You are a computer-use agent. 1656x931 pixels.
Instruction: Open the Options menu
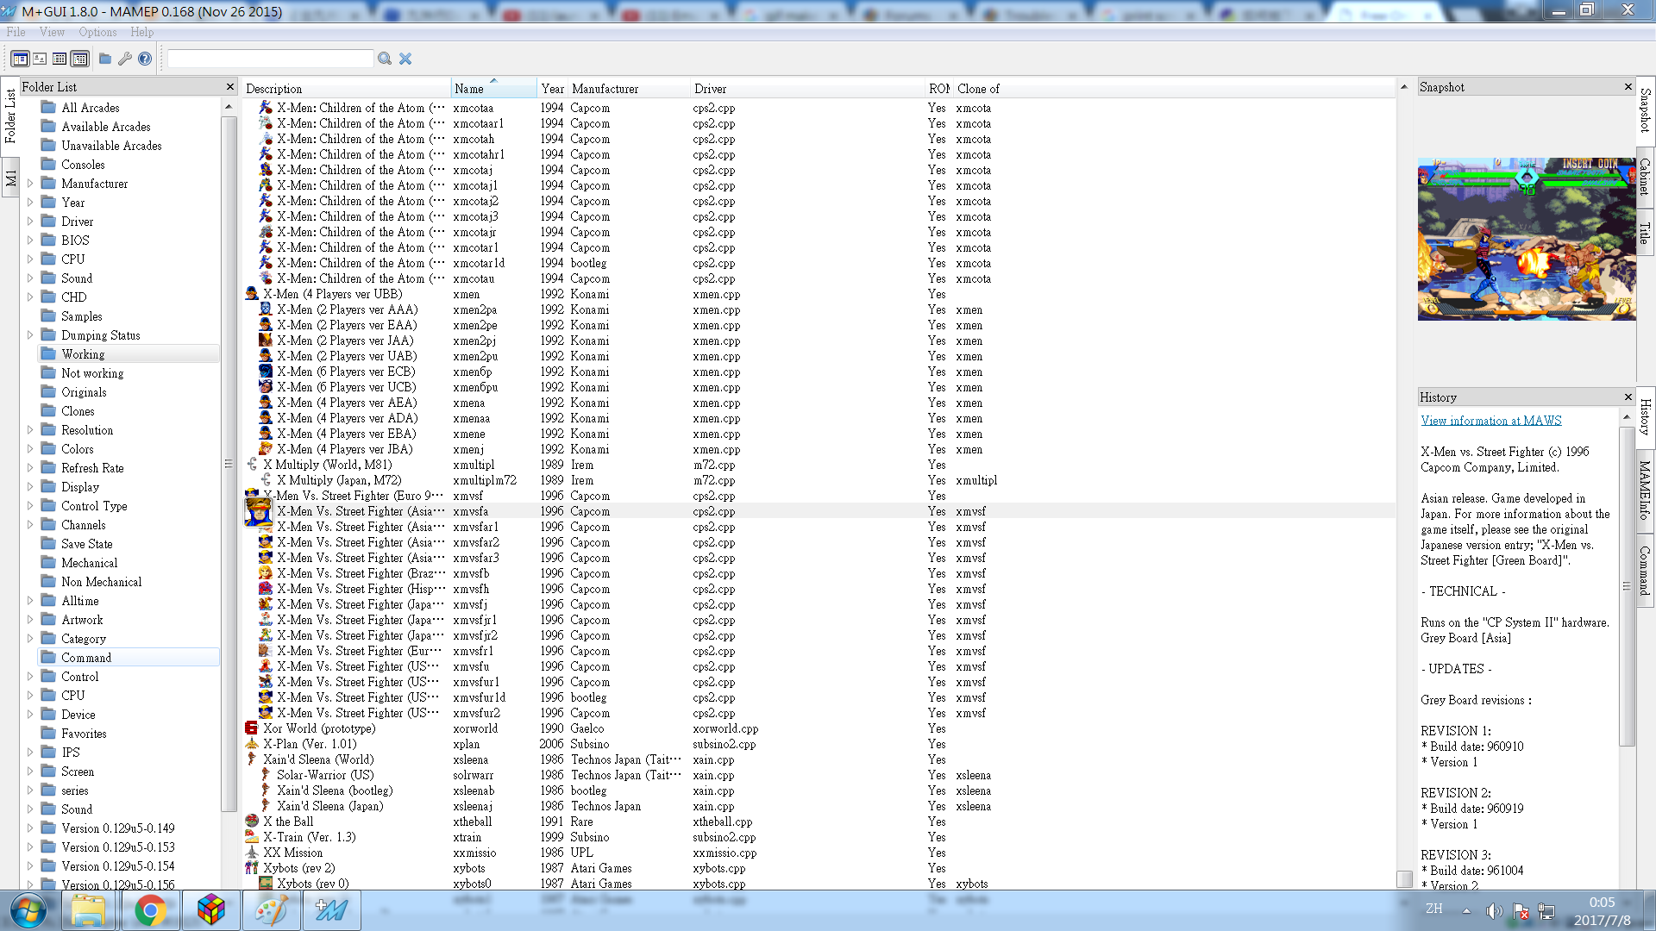point(97,32)
